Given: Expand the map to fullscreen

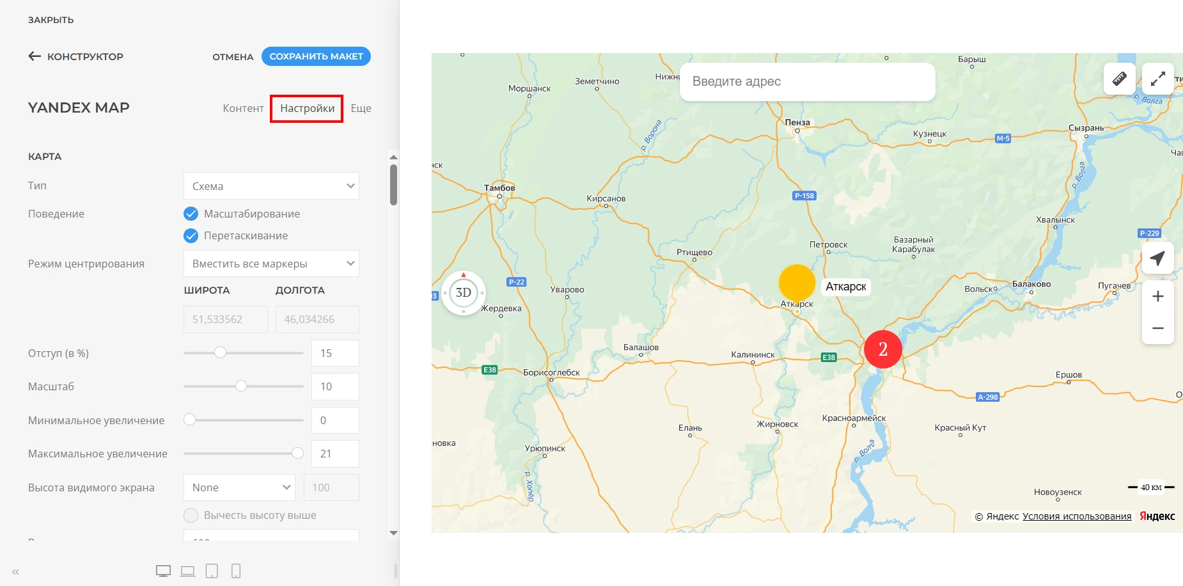Looking at the screenshot, I should [x=1157, y=79].
